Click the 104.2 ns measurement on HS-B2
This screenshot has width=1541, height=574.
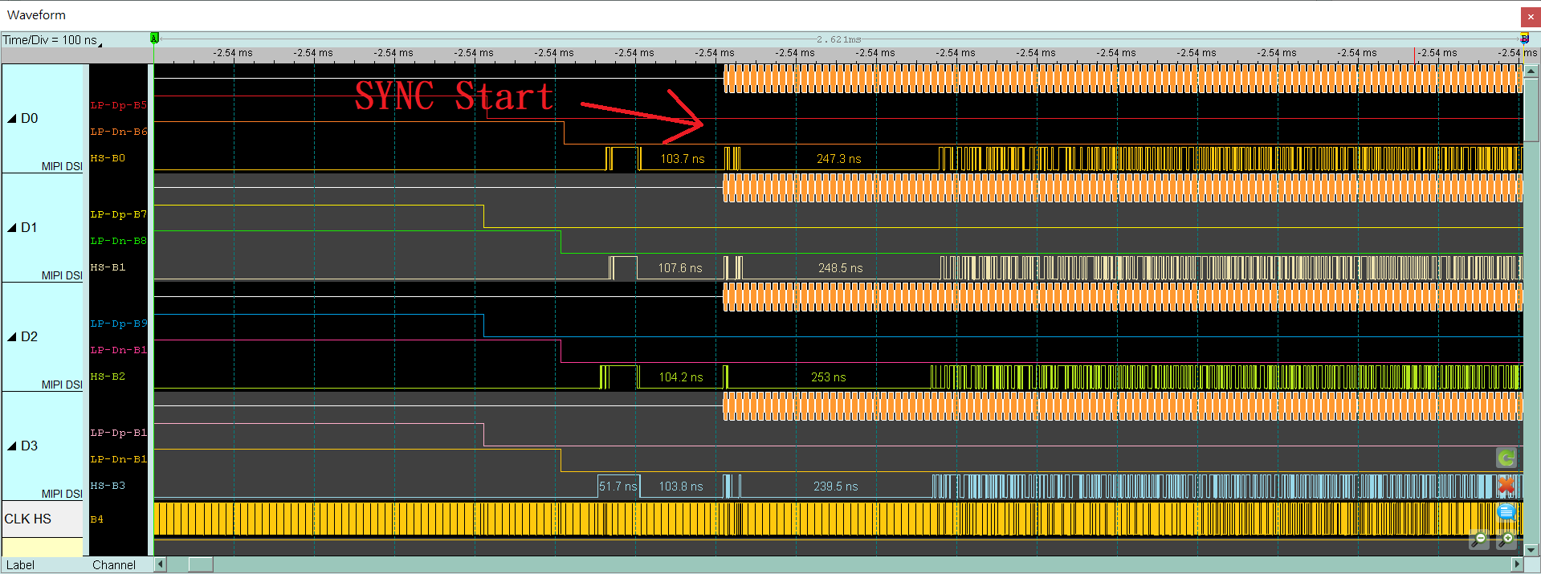(681, 377)
